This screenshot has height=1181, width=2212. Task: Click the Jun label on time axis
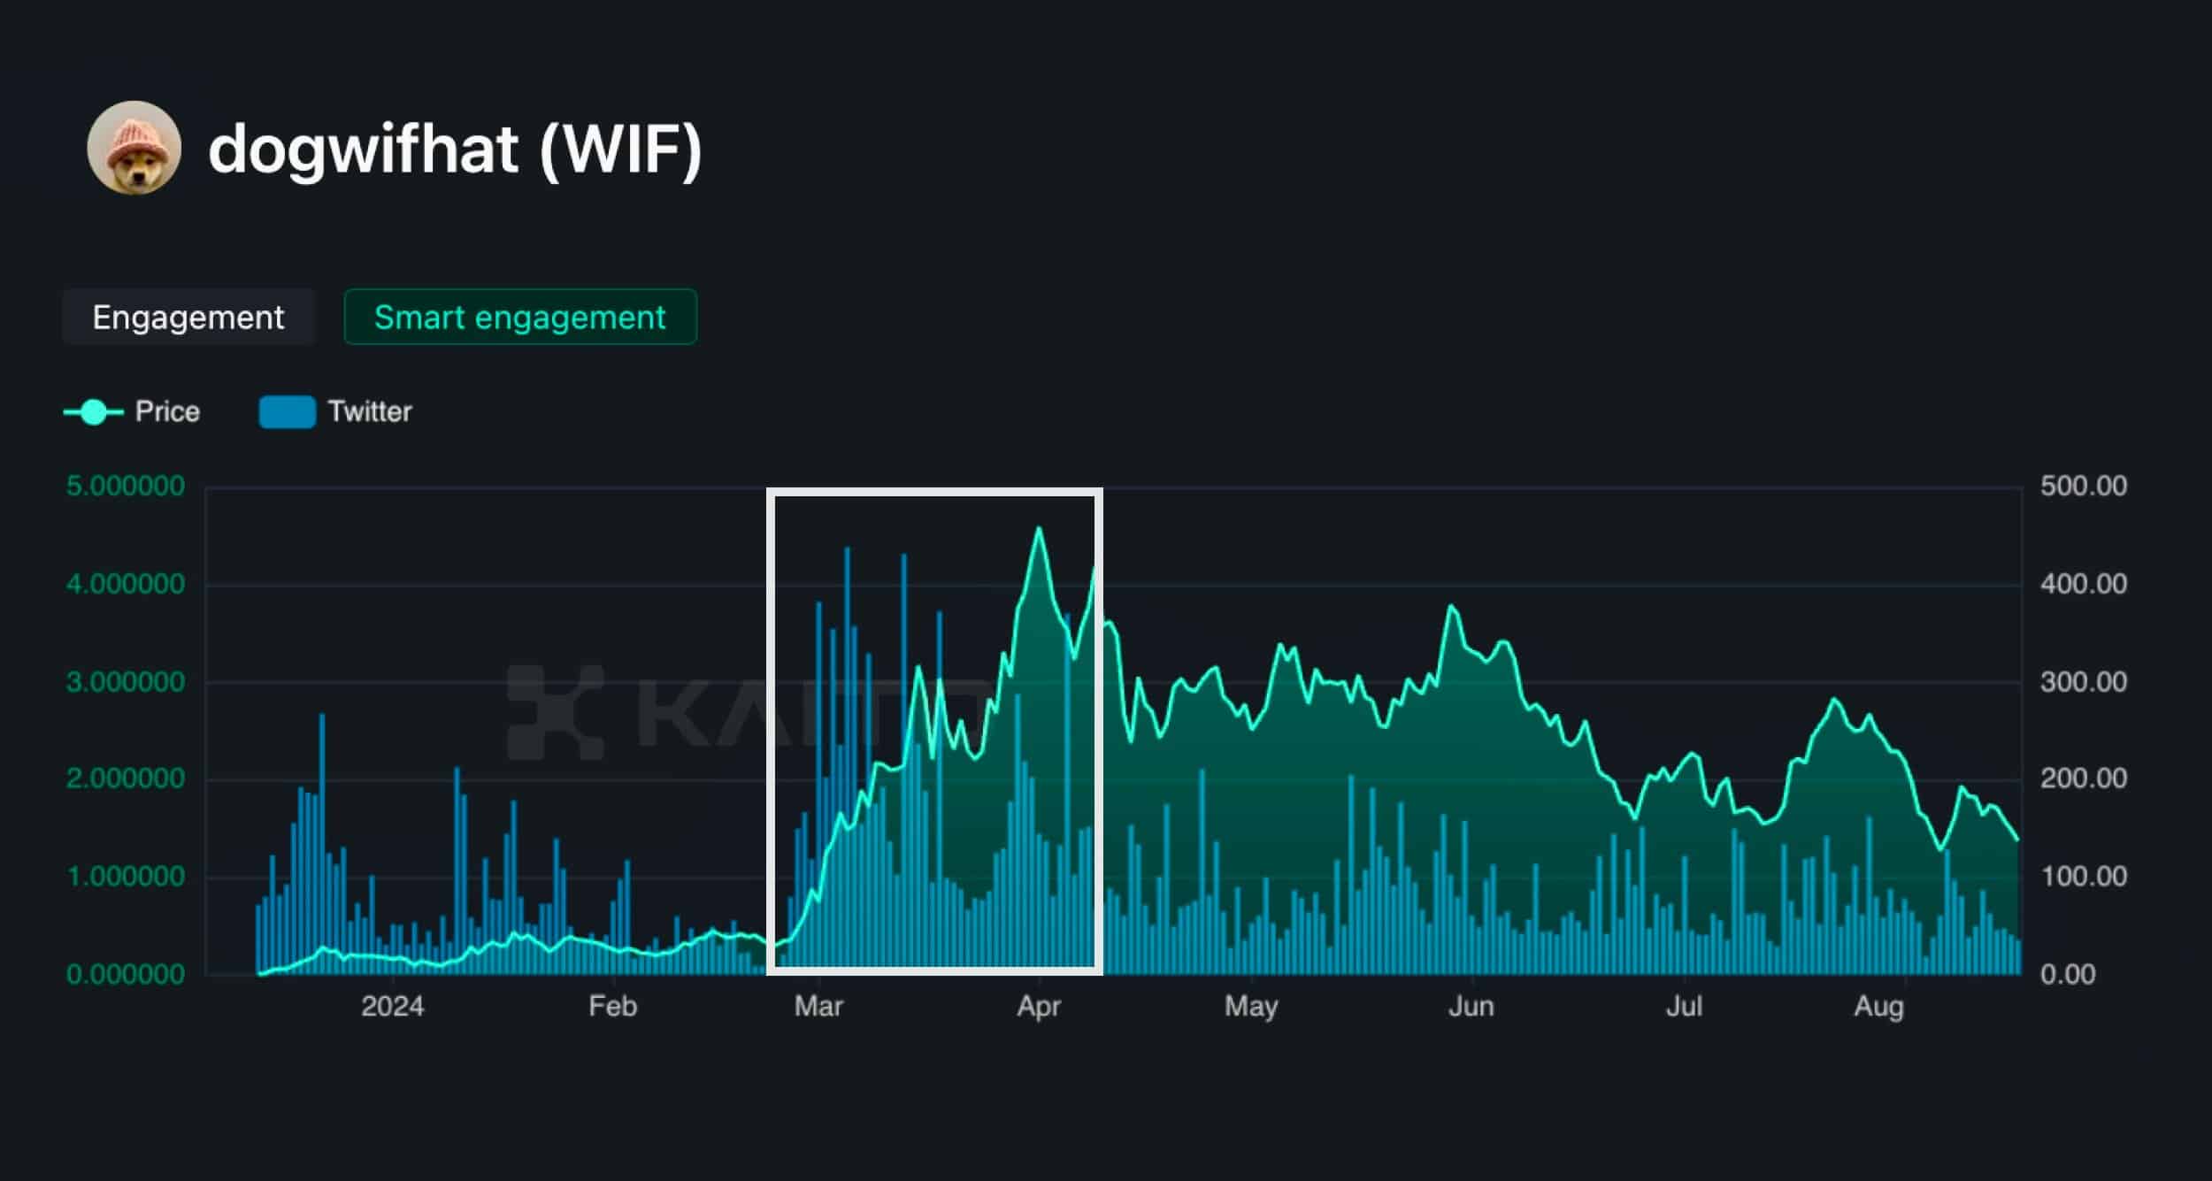point(1471,1006)
